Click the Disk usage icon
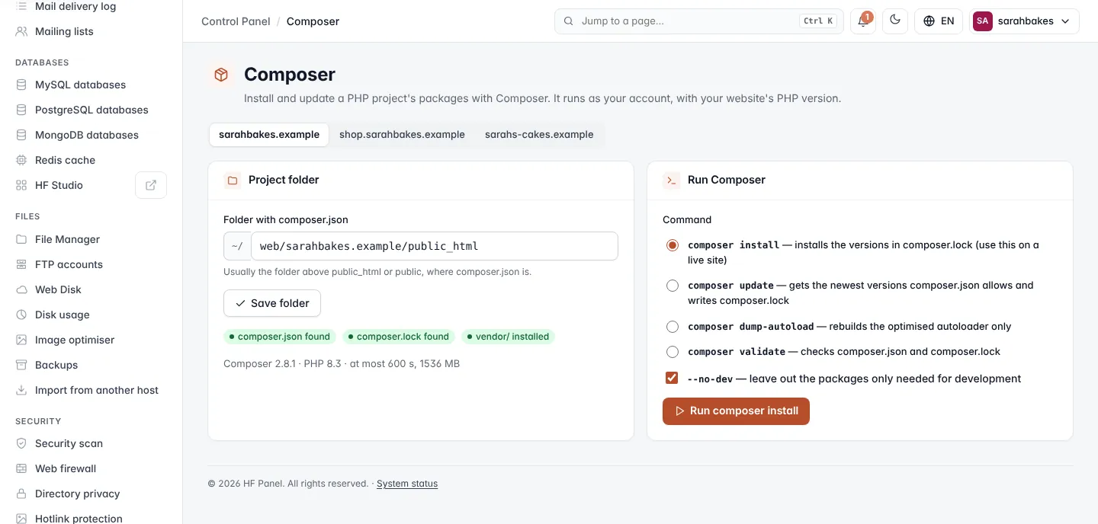 (21, 315)
